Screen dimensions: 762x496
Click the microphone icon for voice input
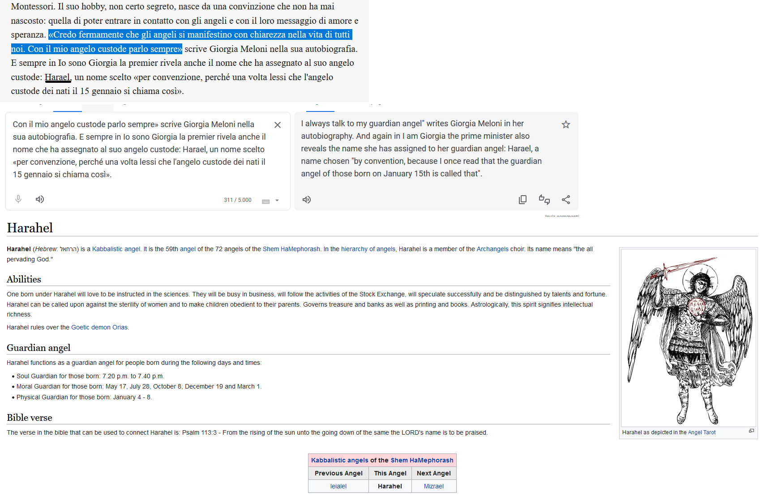tap(18, 199)
